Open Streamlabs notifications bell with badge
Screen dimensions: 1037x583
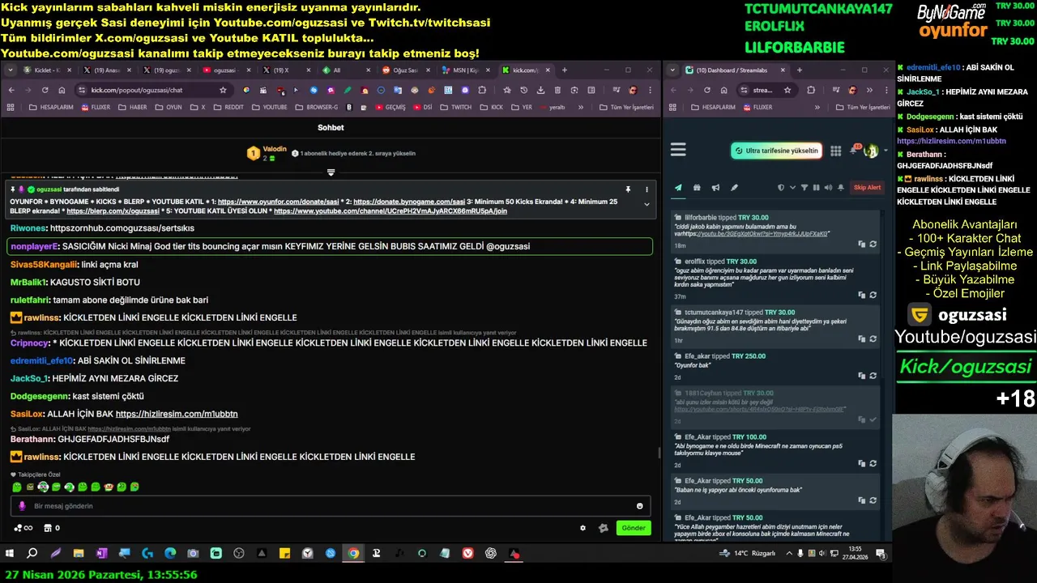tap(854, 151)
